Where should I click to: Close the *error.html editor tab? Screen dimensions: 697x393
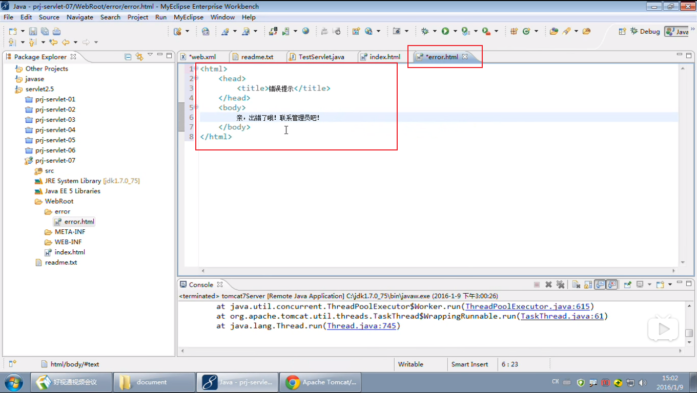click(x=465, y=57)
